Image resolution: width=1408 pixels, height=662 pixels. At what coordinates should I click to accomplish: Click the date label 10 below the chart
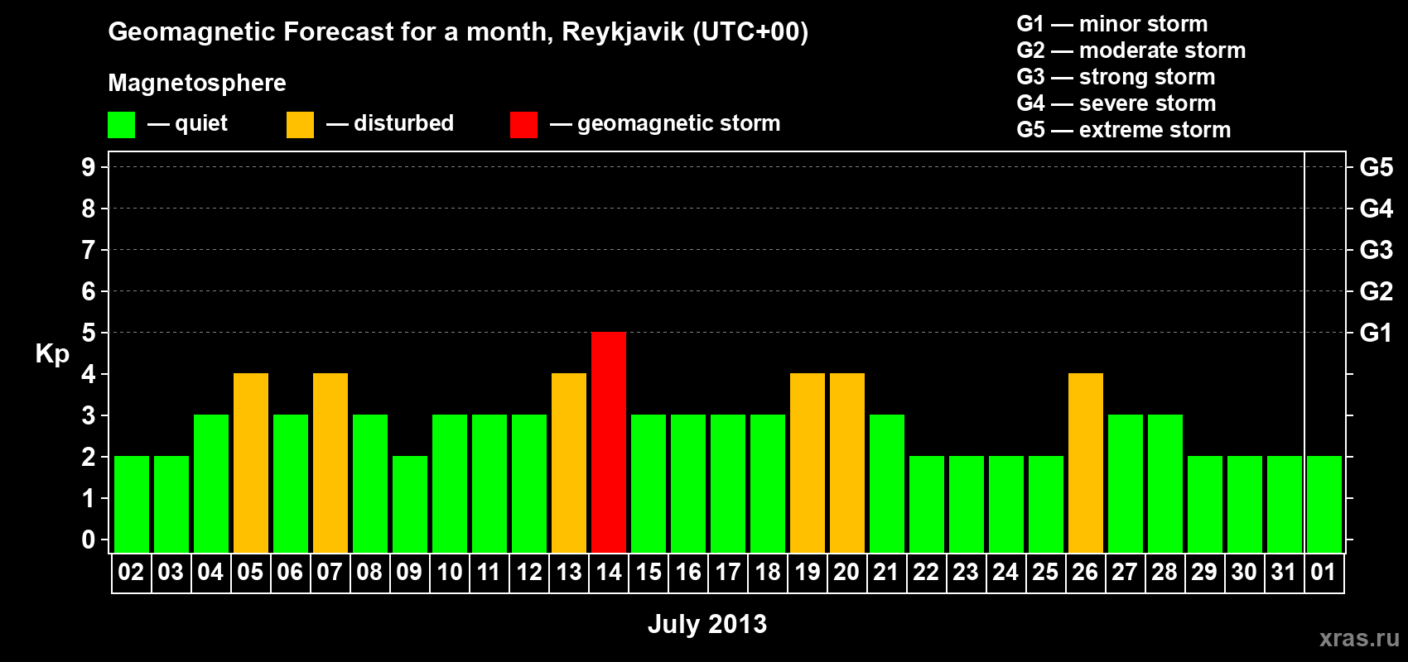pos(450,573)
